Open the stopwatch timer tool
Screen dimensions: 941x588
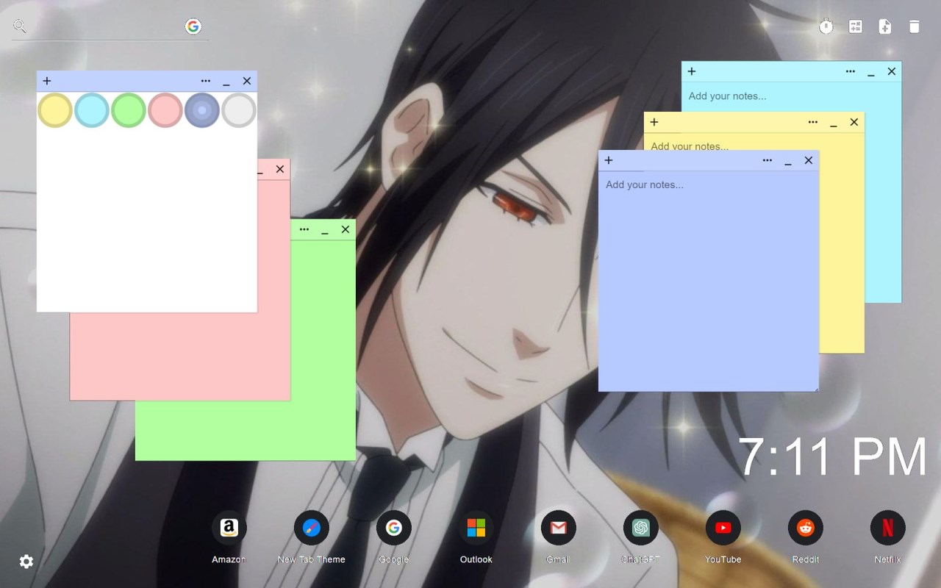click(826, 26)
